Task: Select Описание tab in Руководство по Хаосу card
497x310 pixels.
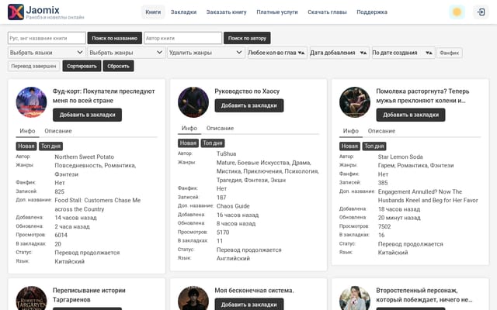Action: pyautogui.click(x=220, y=128)
